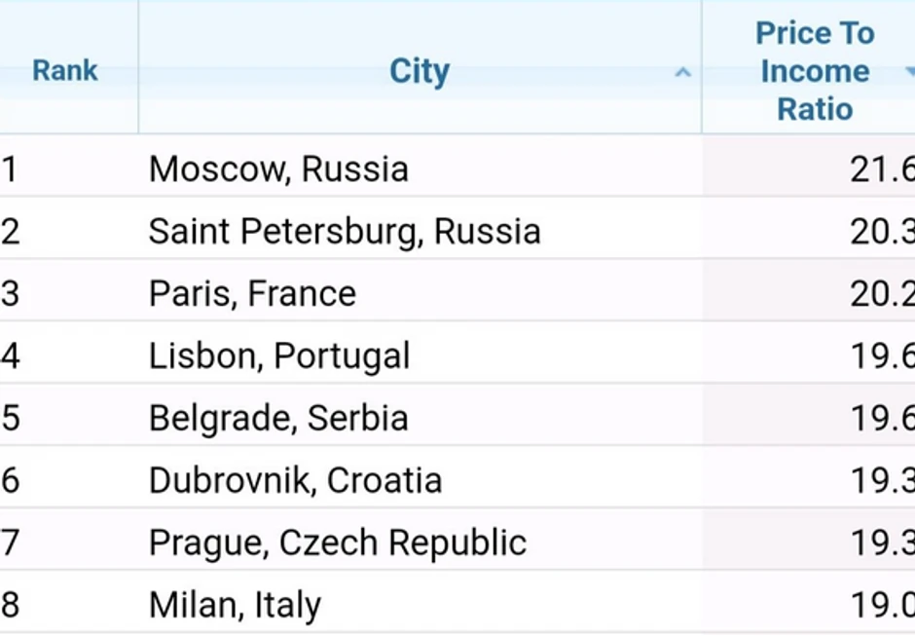The image size is (915, 636).
Task: Click the Price To Income Ratio sort arrow
Action: 908,71
